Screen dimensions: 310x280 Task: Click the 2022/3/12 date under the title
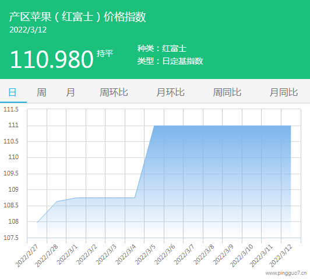[28, 30]
